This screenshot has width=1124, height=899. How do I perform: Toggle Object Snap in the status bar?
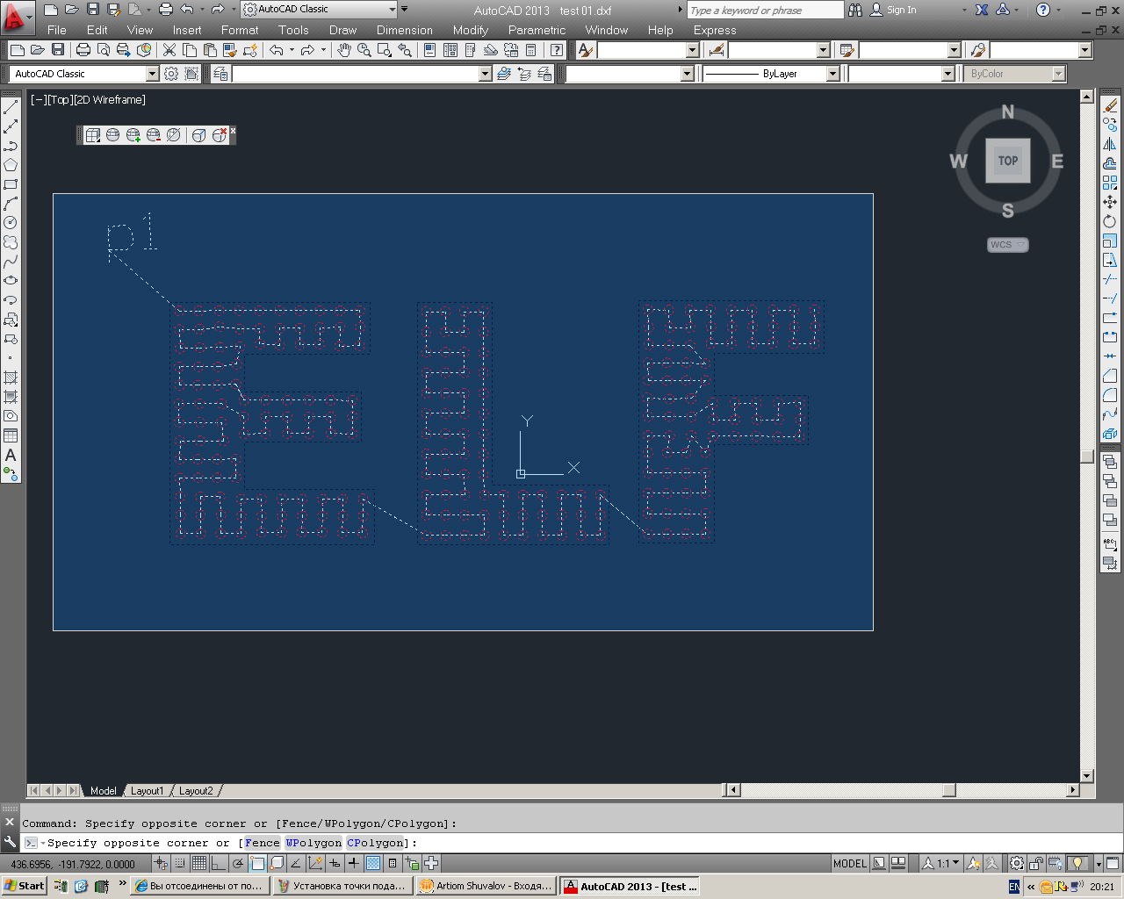(x=257, y=863)
